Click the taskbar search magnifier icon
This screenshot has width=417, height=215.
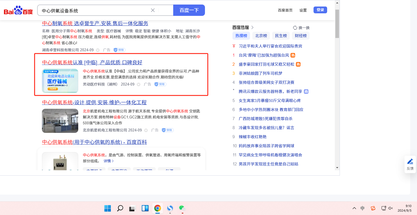(120, 208)
